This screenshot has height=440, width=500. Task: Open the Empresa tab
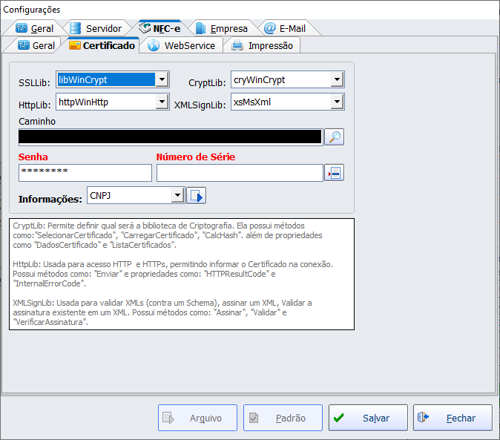coord(221,28)
